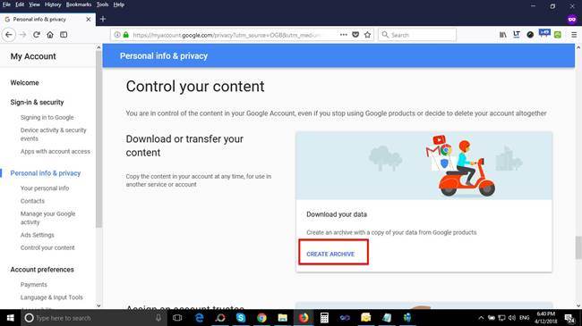Screen dimensions: 582x326
Task: Click the CREATE ARCHIVE button
Action: [x=330, y=255]
